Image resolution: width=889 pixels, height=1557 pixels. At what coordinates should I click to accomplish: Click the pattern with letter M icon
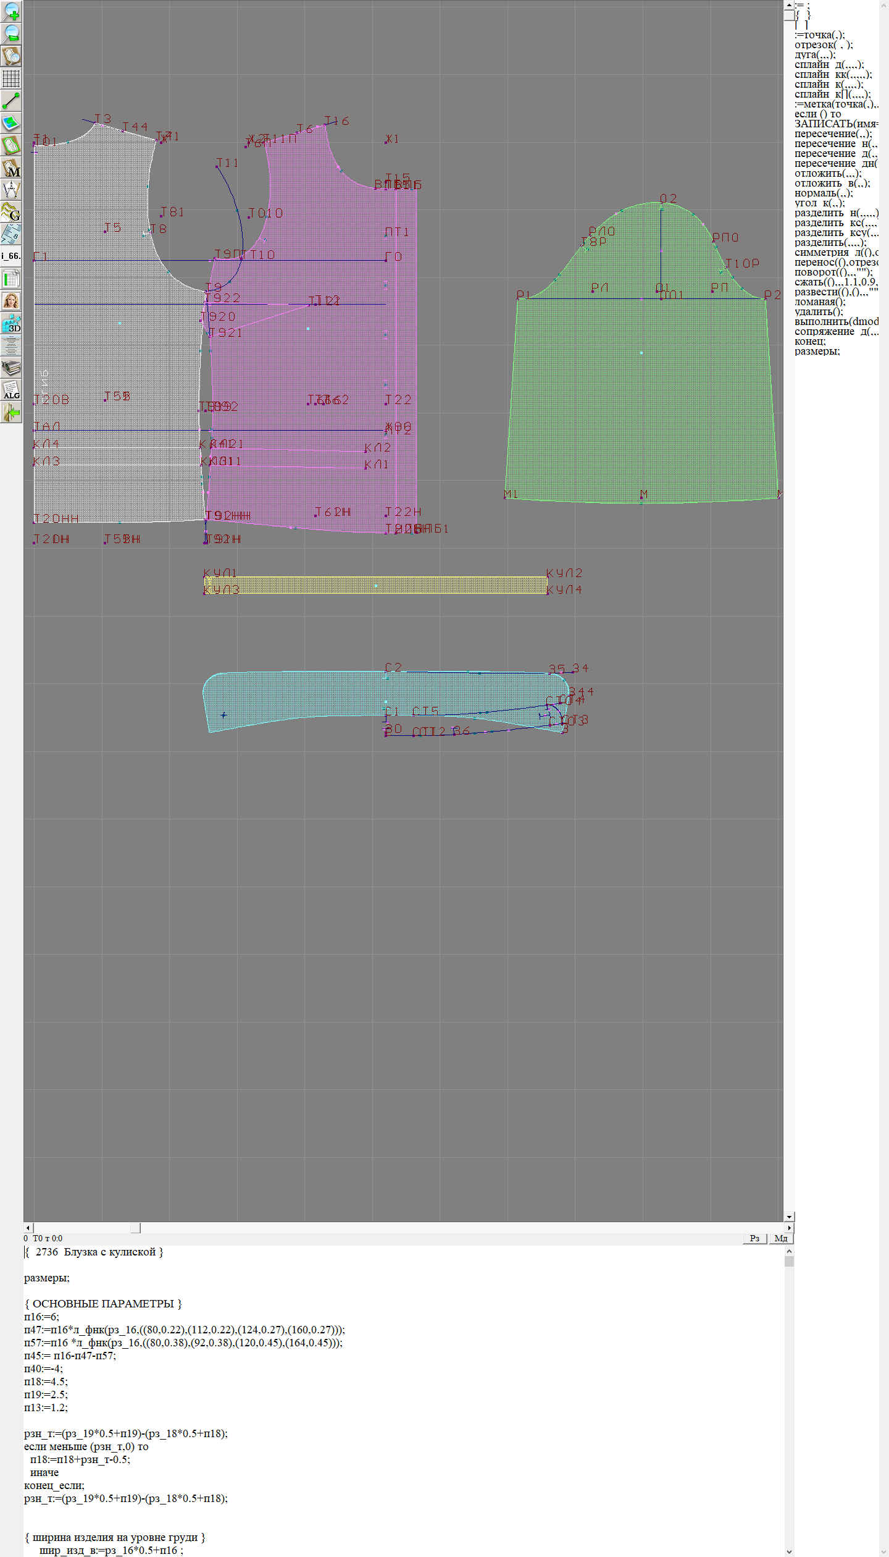pyautogui.click(x=11, y=167)
